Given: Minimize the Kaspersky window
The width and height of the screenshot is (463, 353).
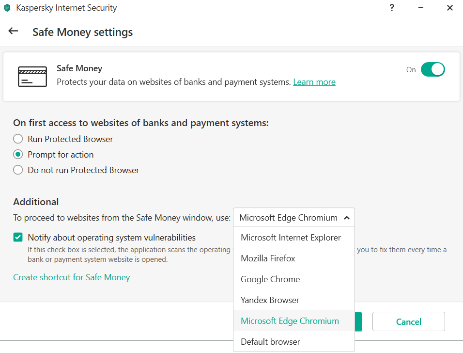Looking at the screenshot, I should (420, 8).
